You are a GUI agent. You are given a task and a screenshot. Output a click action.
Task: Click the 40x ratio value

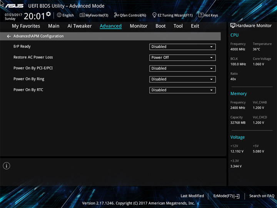(233, 79)
